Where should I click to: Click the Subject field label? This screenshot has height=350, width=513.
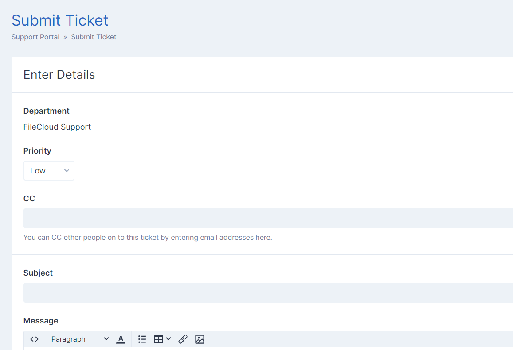[x=38, y=273]
